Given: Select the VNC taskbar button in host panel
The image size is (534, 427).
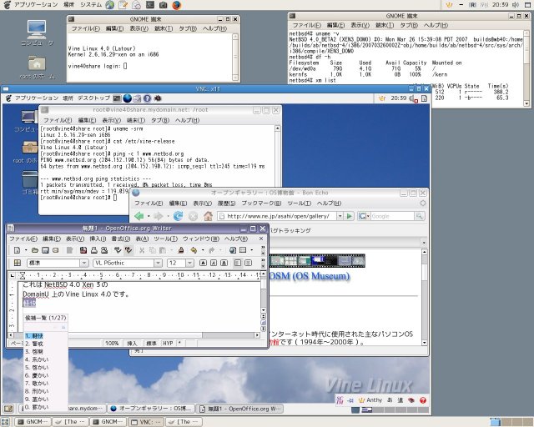Looking at the screenshot, I should click(145, 422).
